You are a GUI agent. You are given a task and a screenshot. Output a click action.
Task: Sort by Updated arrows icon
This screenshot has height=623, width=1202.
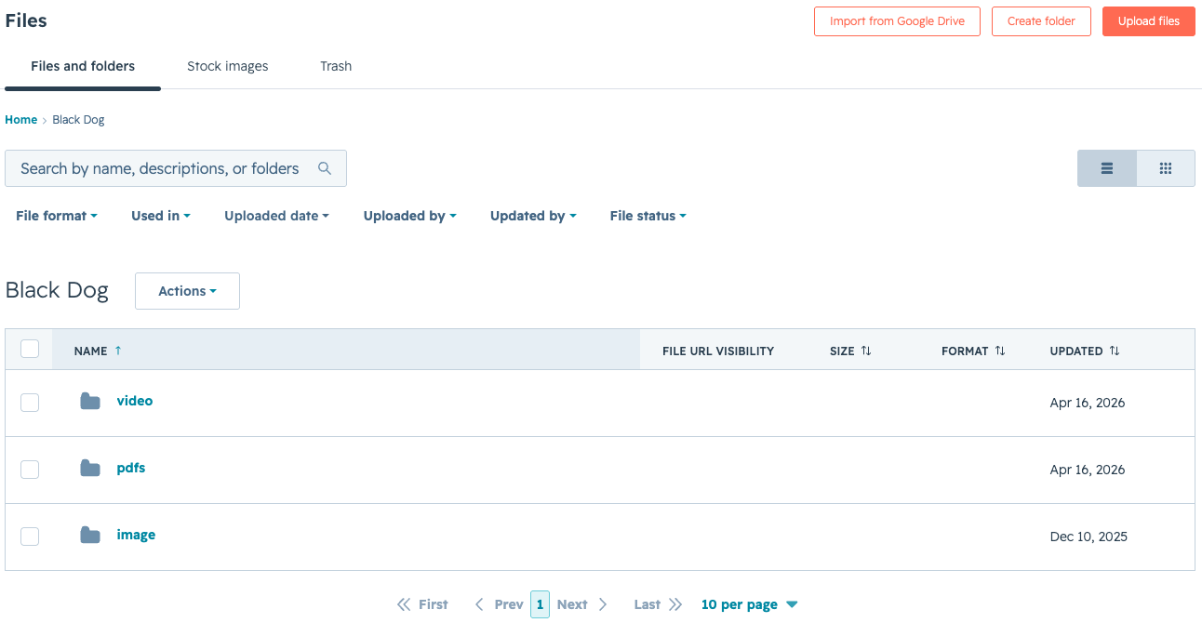(1115, 351)
